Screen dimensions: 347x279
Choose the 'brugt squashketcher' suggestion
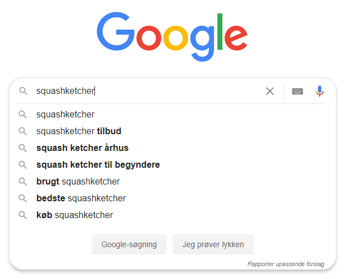tap(78, 182)
